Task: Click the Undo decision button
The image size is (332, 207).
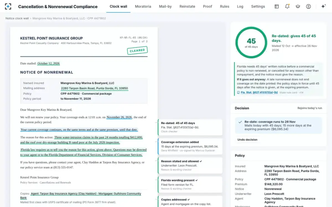Action: point(247,140)
